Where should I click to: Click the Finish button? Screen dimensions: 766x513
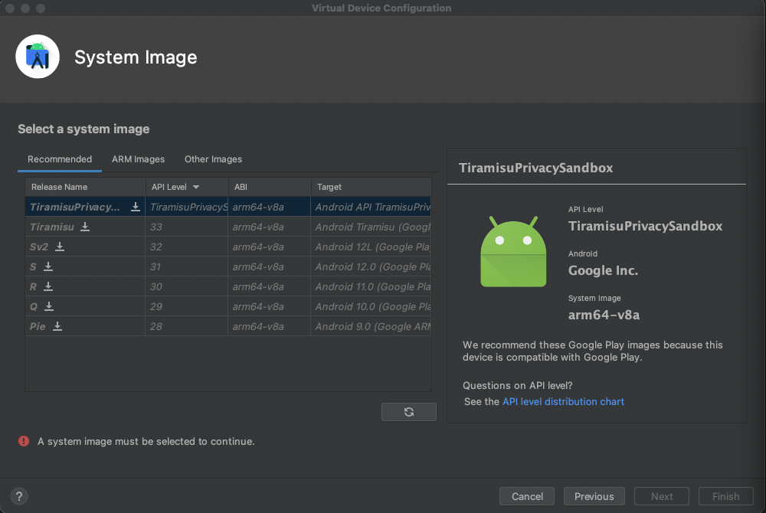tap(726, 496)
